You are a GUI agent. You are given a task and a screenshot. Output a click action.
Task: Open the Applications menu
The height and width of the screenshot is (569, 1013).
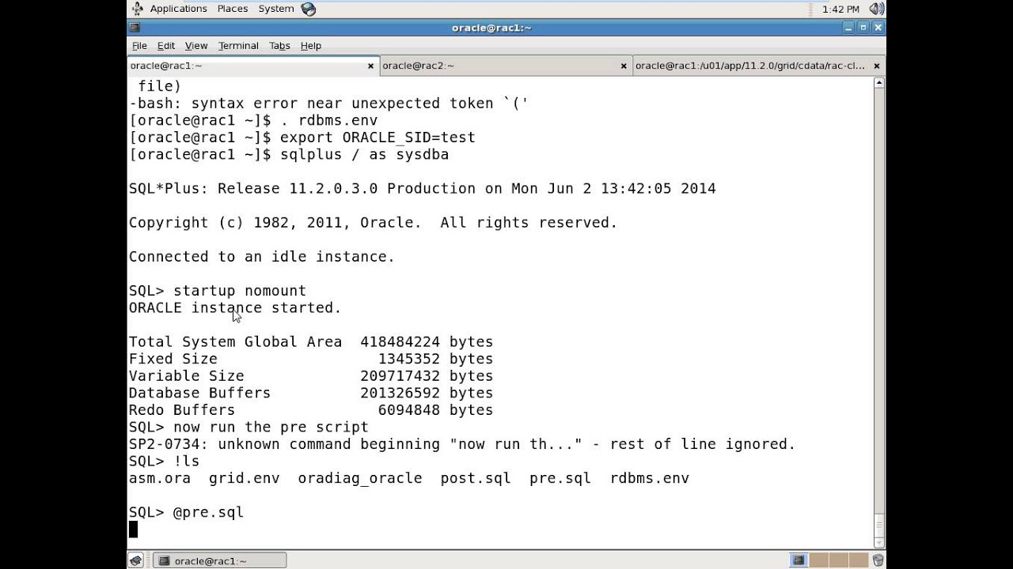178,9
